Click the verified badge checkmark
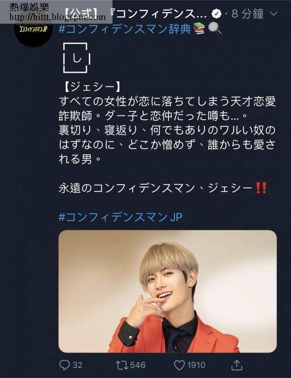The width and height of the screenshot is (291, 378). pyautogui.click(x=216, y=14)
